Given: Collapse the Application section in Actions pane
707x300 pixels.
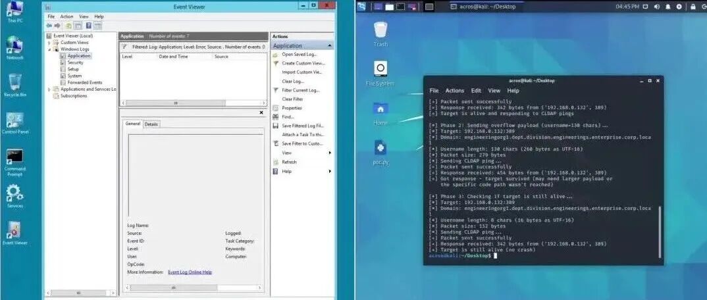Looking at the screenshot, I should tap(330, 46).
